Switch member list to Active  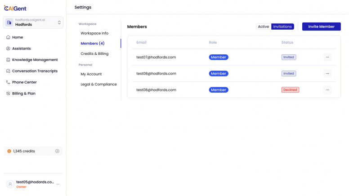264,27
